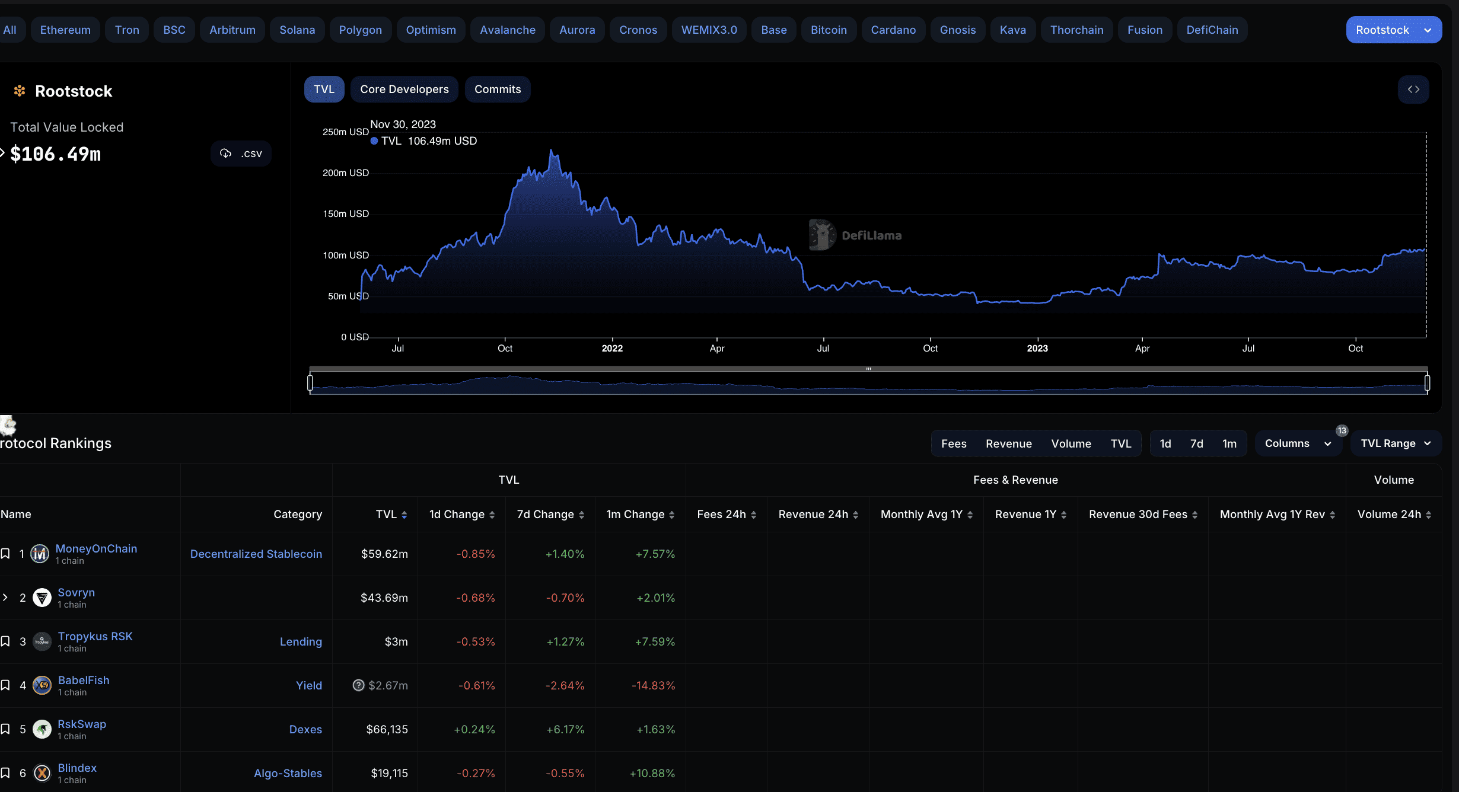1459x792 pixels.
Task: Click the Sovryn protocol logo
Action: pos(42,598)
